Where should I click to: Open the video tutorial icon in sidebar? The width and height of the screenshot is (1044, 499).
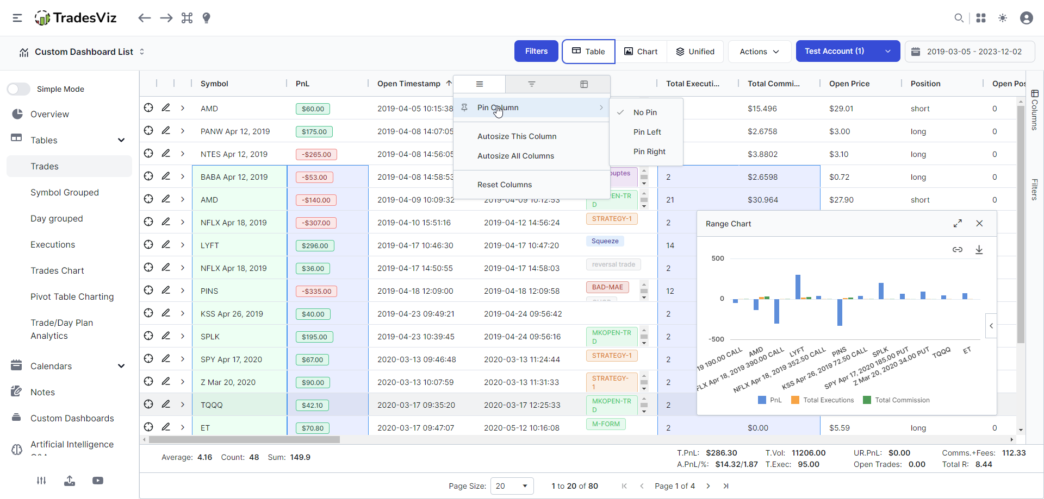pyautogui.click(x=98, y=481)
